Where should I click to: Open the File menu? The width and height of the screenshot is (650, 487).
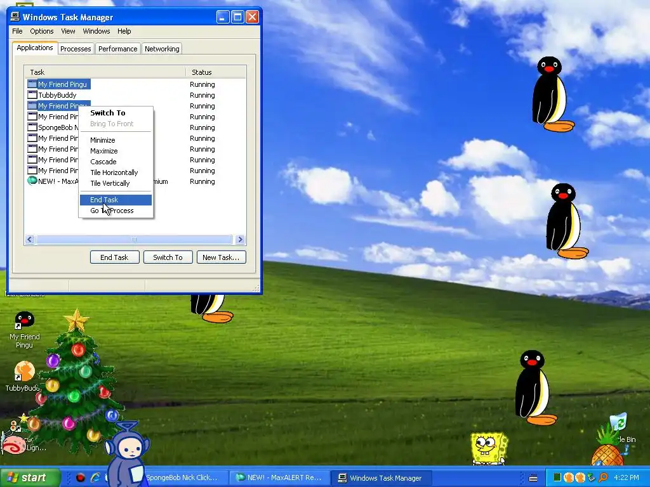pyautogui.click(x=17, y=31)
